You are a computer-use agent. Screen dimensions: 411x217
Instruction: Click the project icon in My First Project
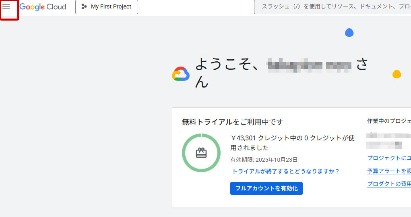(x=84, y=6)
